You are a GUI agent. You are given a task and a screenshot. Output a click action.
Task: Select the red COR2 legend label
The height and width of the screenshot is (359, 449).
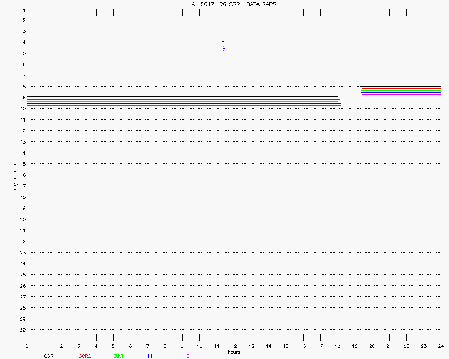click(x=84, y=356)
